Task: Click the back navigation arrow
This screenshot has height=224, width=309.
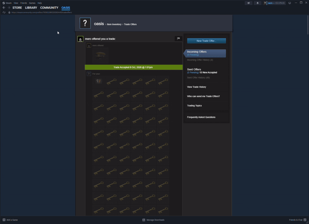Action: coord(4,8)
